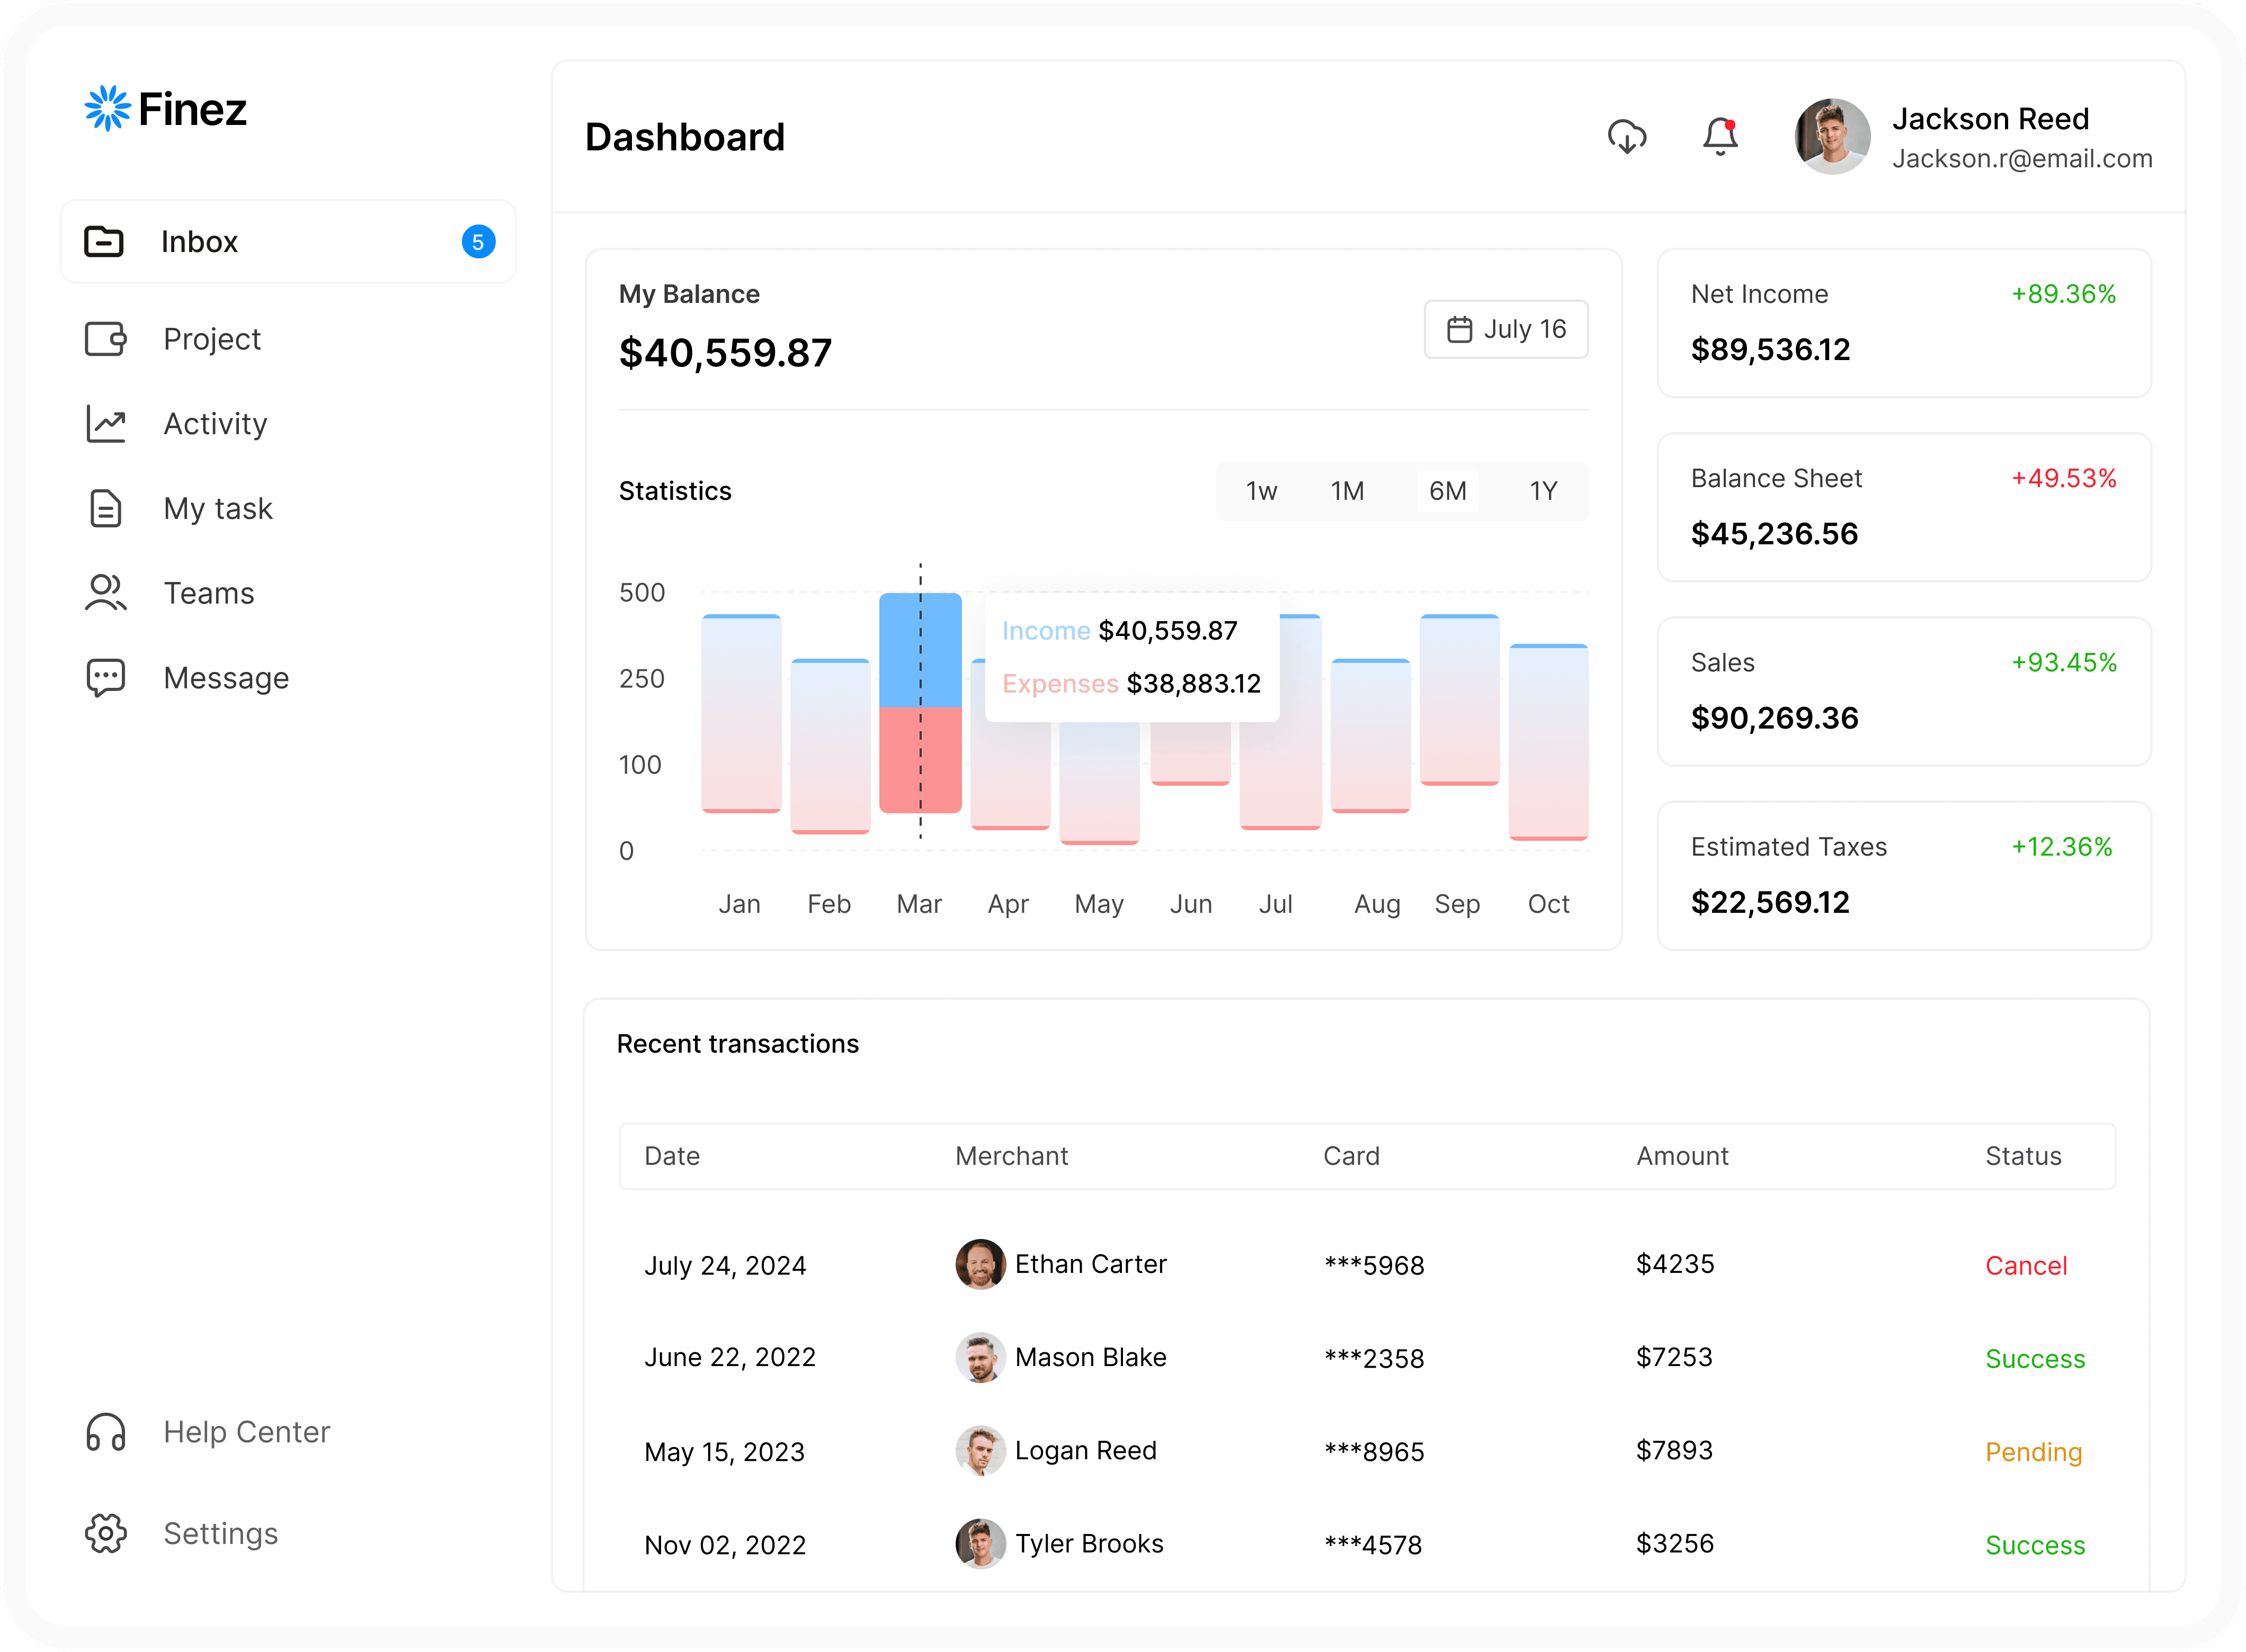Select the 1M time range

pos(1347,491)
